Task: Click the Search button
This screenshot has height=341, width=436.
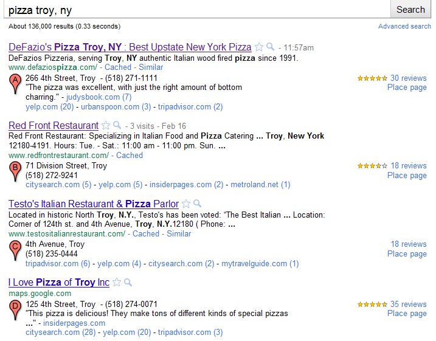Action: pyautogui.click(x=410, y=9)
